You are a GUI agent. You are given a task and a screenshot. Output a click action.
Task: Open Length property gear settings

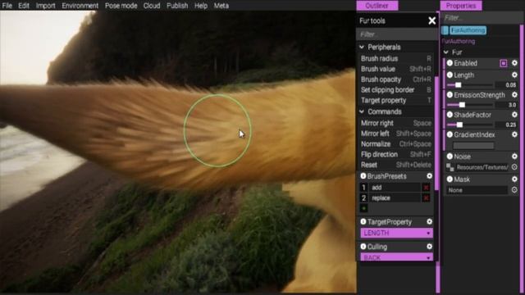(x=514, y=75)
